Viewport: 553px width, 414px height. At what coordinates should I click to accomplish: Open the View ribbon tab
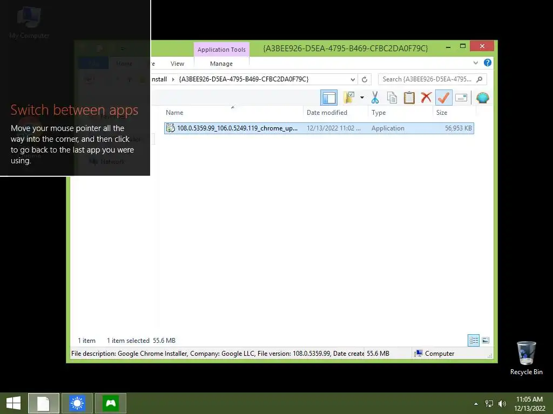click(x=177, y=64)
